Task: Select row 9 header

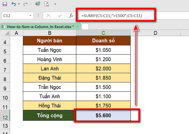Action: [5, 87]
